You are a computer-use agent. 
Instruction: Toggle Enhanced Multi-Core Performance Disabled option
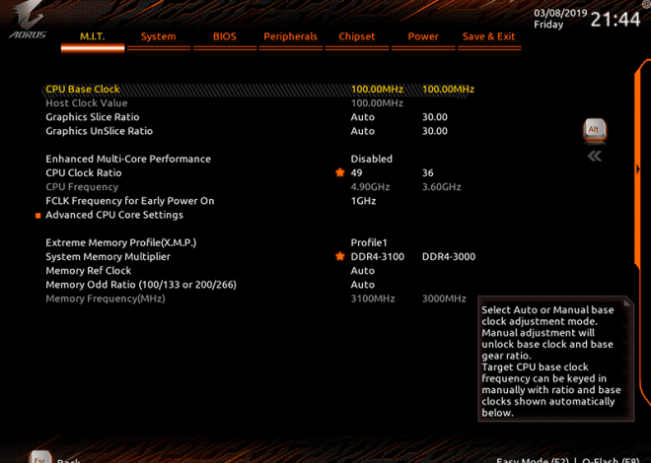pyautogui.click(x=371, y=159)
